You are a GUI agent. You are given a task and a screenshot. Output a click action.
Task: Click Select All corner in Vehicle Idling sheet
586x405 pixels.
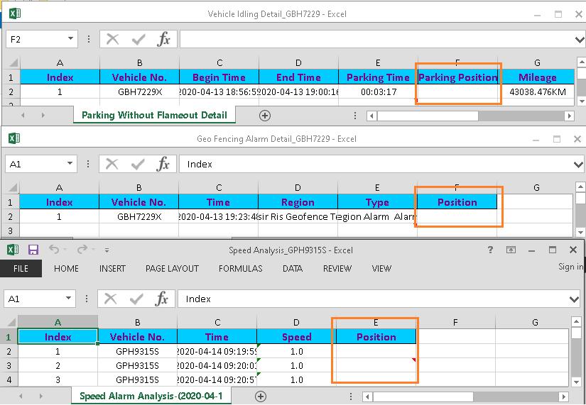tap(13, 62)
